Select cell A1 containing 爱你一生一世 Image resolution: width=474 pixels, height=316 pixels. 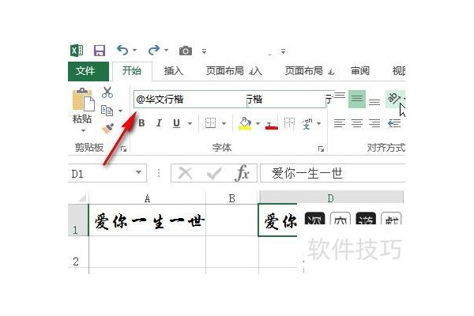(x=147, y=220)
